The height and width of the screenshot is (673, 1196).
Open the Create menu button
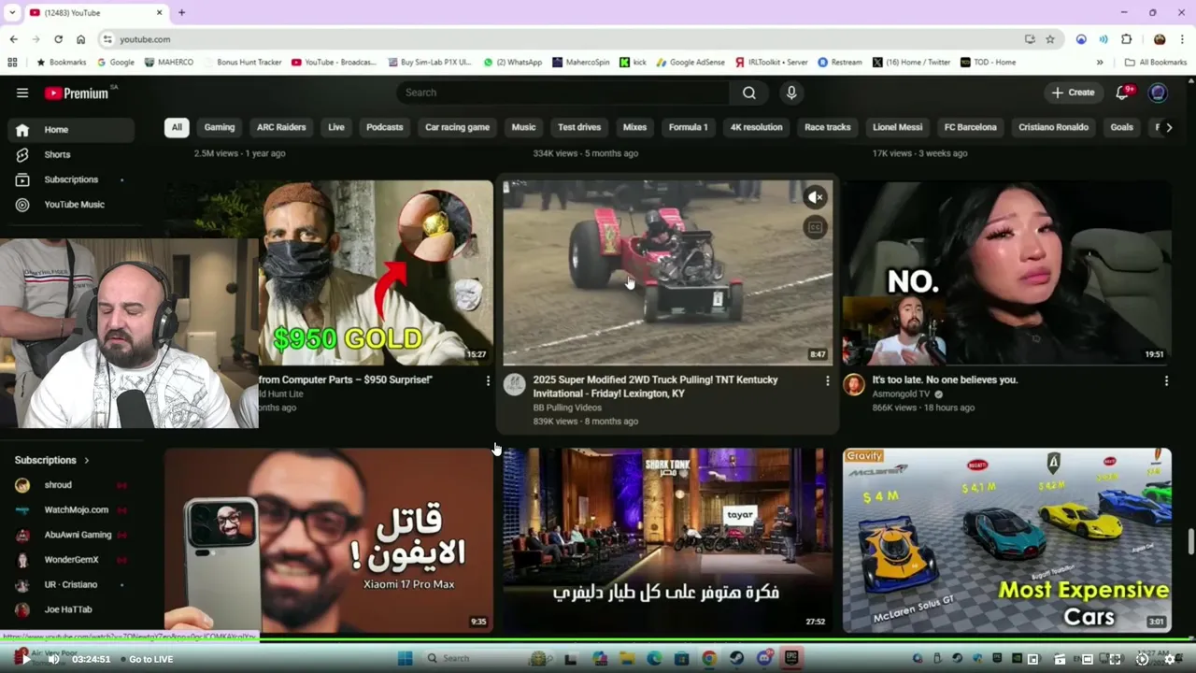[1073, 93]
